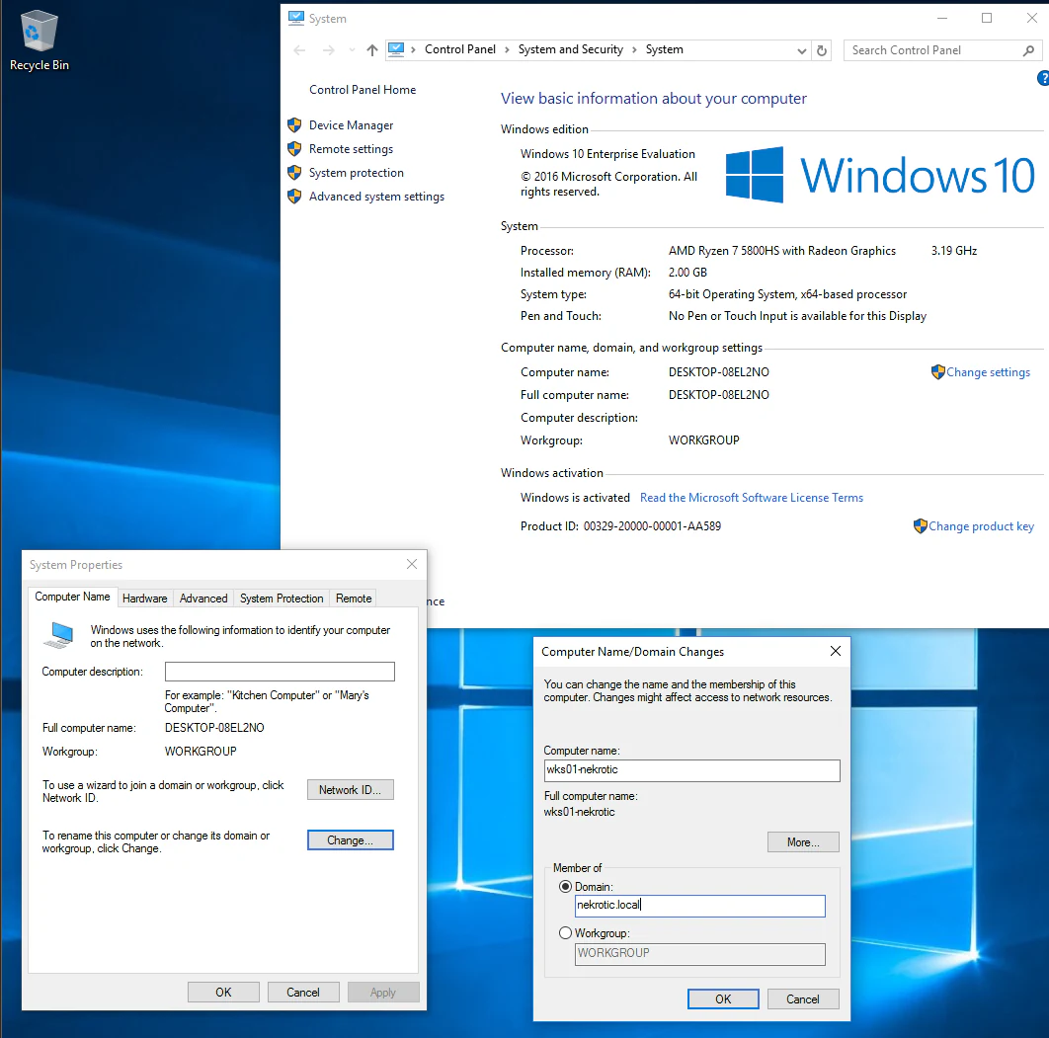Click the Windows 10 logo
The image size is (1049, 1038).
click(x=880, y=175)
